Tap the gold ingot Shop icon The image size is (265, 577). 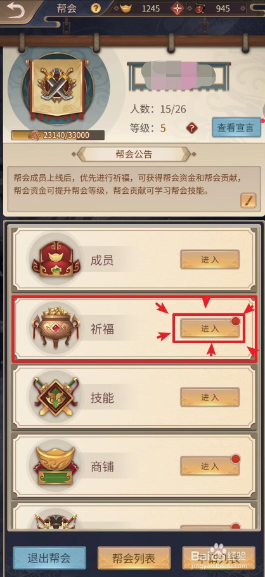pyautogui.click(x=56, y=465)
